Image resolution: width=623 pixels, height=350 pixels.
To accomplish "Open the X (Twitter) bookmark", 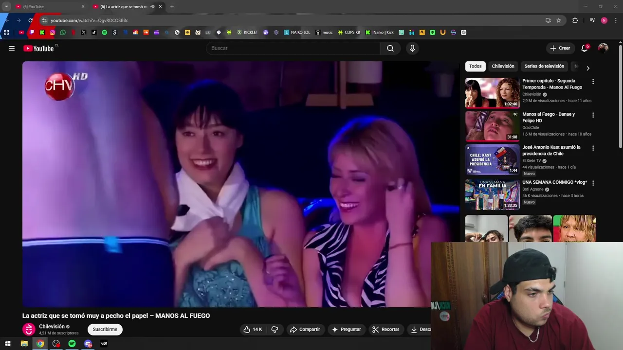I will (x=84, y=33).
